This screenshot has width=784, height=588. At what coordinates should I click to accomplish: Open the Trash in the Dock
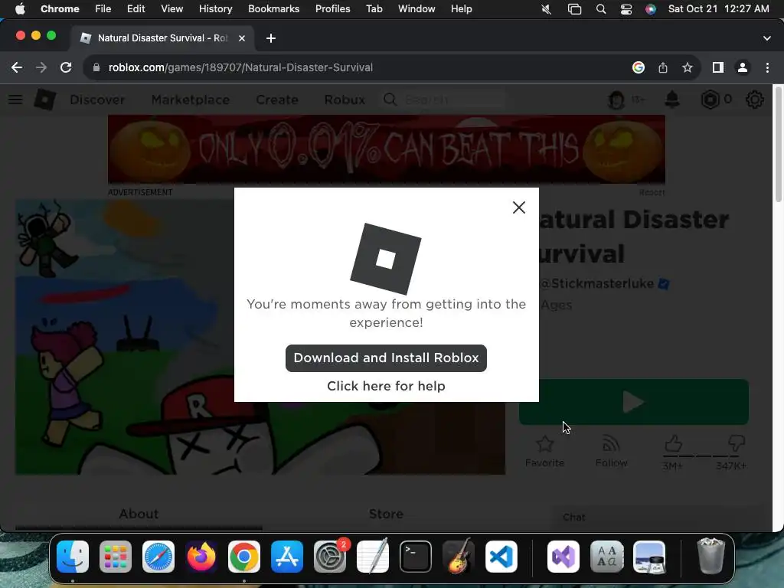pos(710,556)
